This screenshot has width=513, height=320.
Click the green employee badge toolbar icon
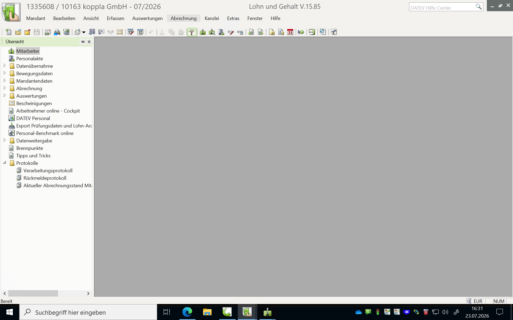pos(203,32)
